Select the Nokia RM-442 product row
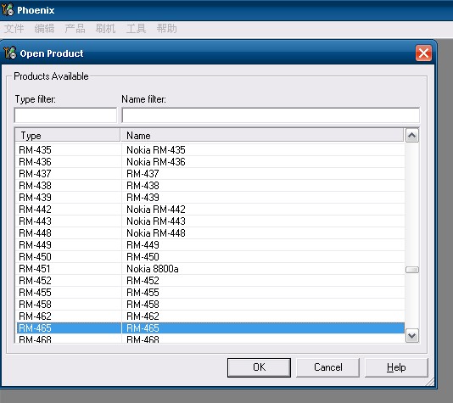The image size is (453, 403). click(x=210, y=210)
